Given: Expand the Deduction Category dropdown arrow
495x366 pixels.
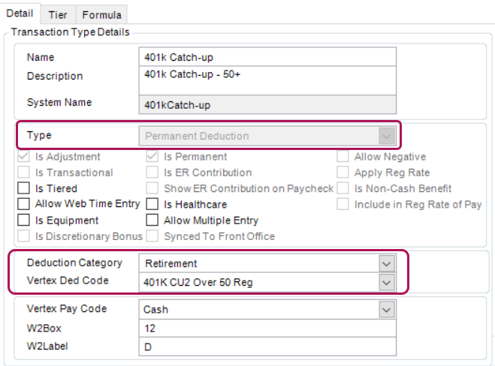Looking at the screenshot, I should [x=386, y=264].
